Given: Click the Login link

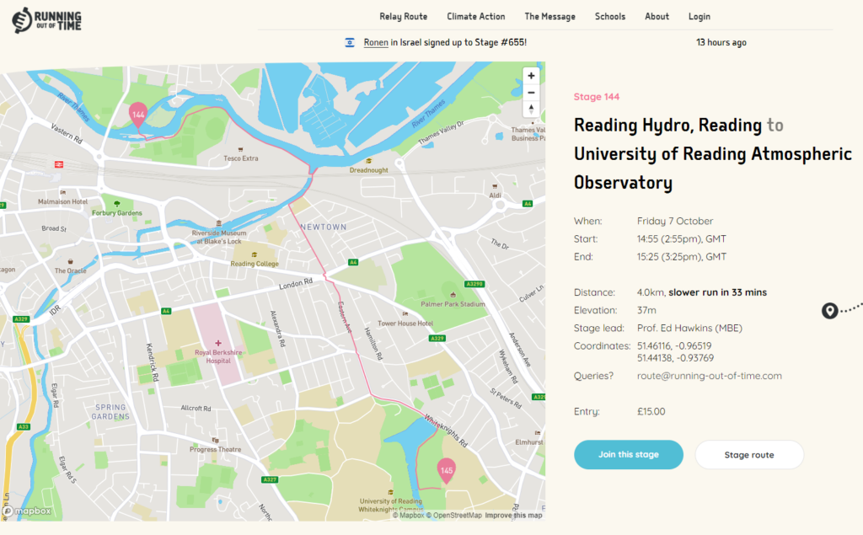Looking at the screenshot, I should tap(699, 16).
